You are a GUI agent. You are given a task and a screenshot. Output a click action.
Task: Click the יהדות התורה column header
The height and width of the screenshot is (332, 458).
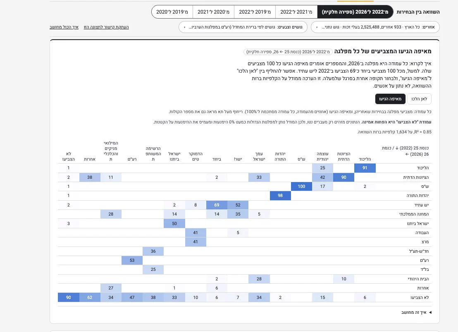click(x=280, y=157)
